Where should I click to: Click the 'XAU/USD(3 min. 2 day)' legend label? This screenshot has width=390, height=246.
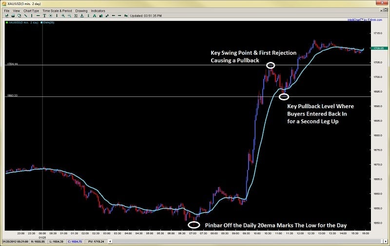[23, 22]
